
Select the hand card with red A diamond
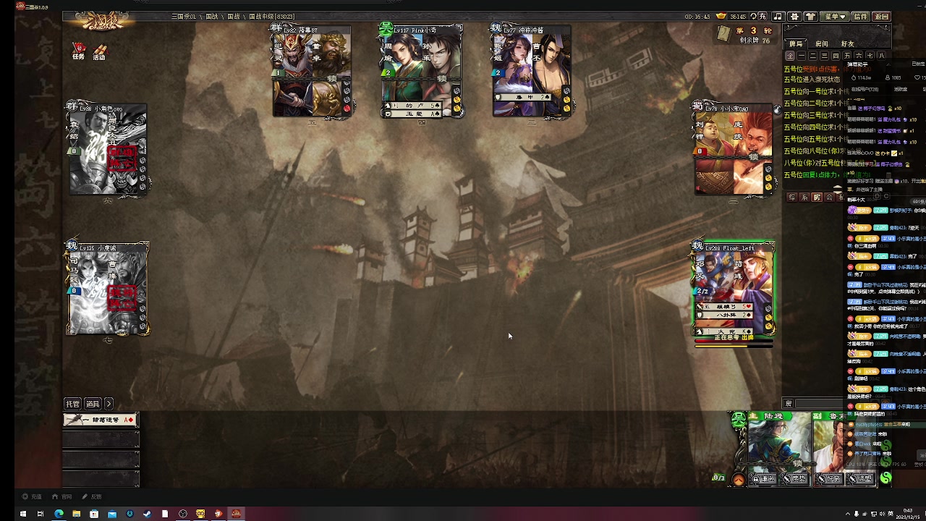101,420
